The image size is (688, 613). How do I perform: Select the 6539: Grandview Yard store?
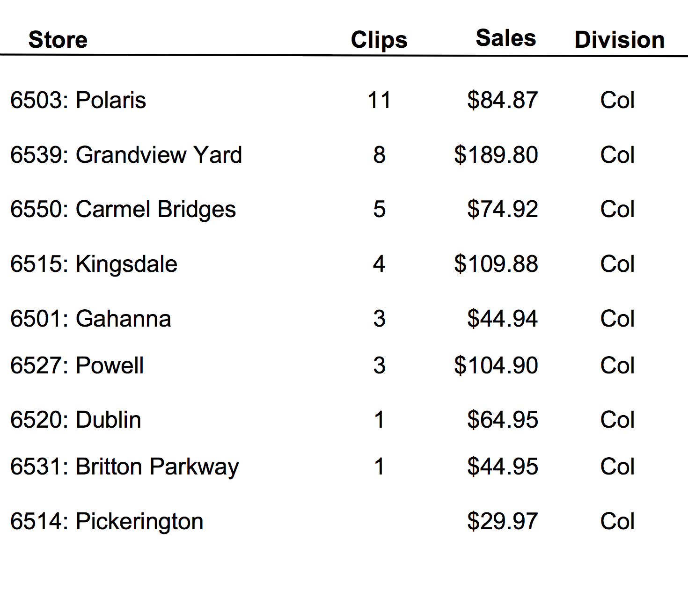126,155
